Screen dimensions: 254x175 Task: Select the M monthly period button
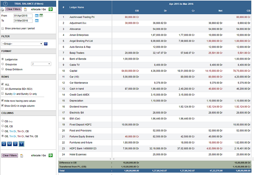click(x=10, y=144)
